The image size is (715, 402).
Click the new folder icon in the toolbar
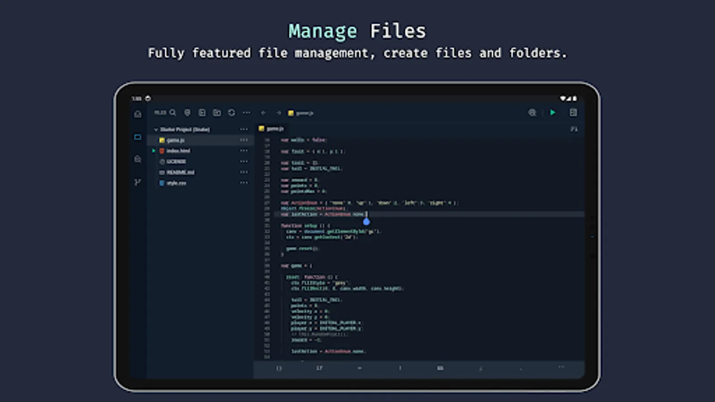[217, 113]
